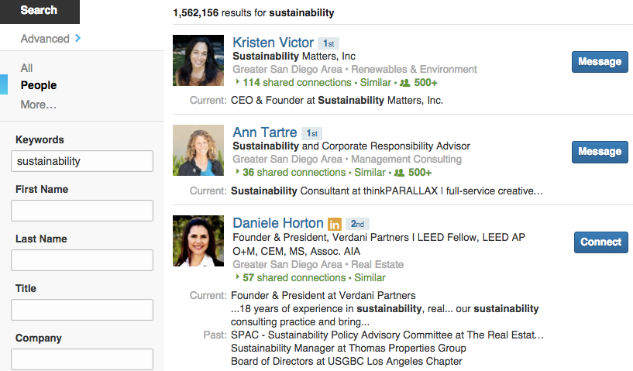Click the 1st degree badge next to Ann Tartre
Screen dimensions: 633x371
311,134
